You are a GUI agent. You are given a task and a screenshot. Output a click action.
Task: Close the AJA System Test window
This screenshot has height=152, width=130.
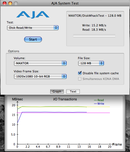point(5,3)
